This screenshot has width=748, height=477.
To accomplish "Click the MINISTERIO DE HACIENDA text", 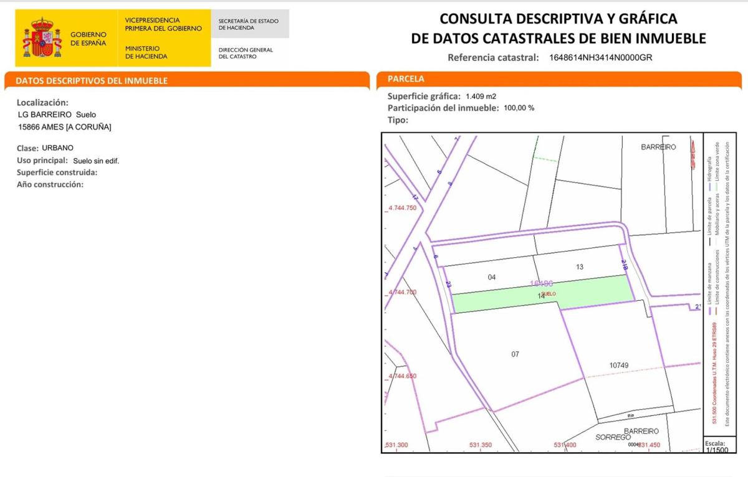I will (x=146, y=52).
